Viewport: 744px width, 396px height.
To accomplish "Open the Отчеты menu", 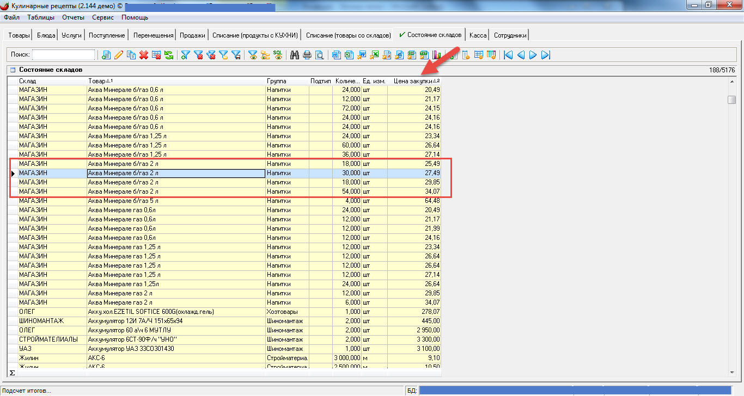I will (x=73, y=17).
